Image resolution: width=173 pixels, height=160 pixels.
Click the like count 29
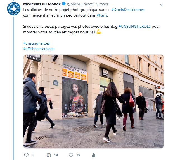coord(78,155)
